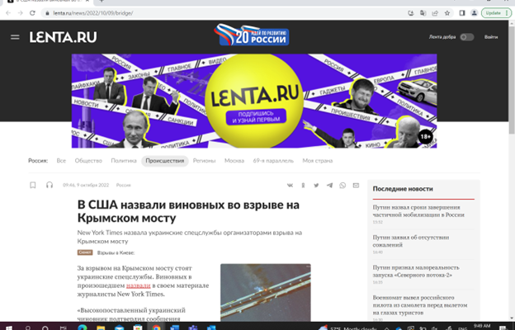This screenshot has width=515, height=330.
Task: Click the translate page icon in address bar
Action: pyautogui.click(x=423, y=13)
